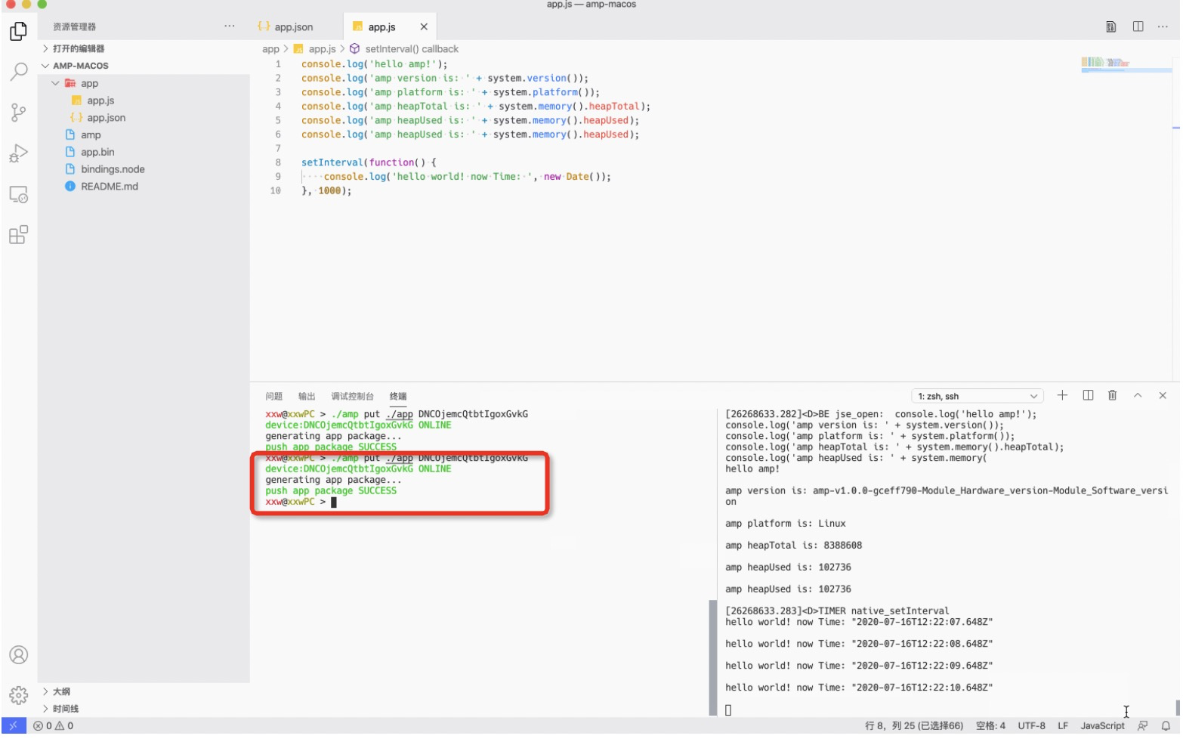The height and width of the screenshot is (742, 1183).
Task: Open the Source Control view
Action: coord(18,113)
